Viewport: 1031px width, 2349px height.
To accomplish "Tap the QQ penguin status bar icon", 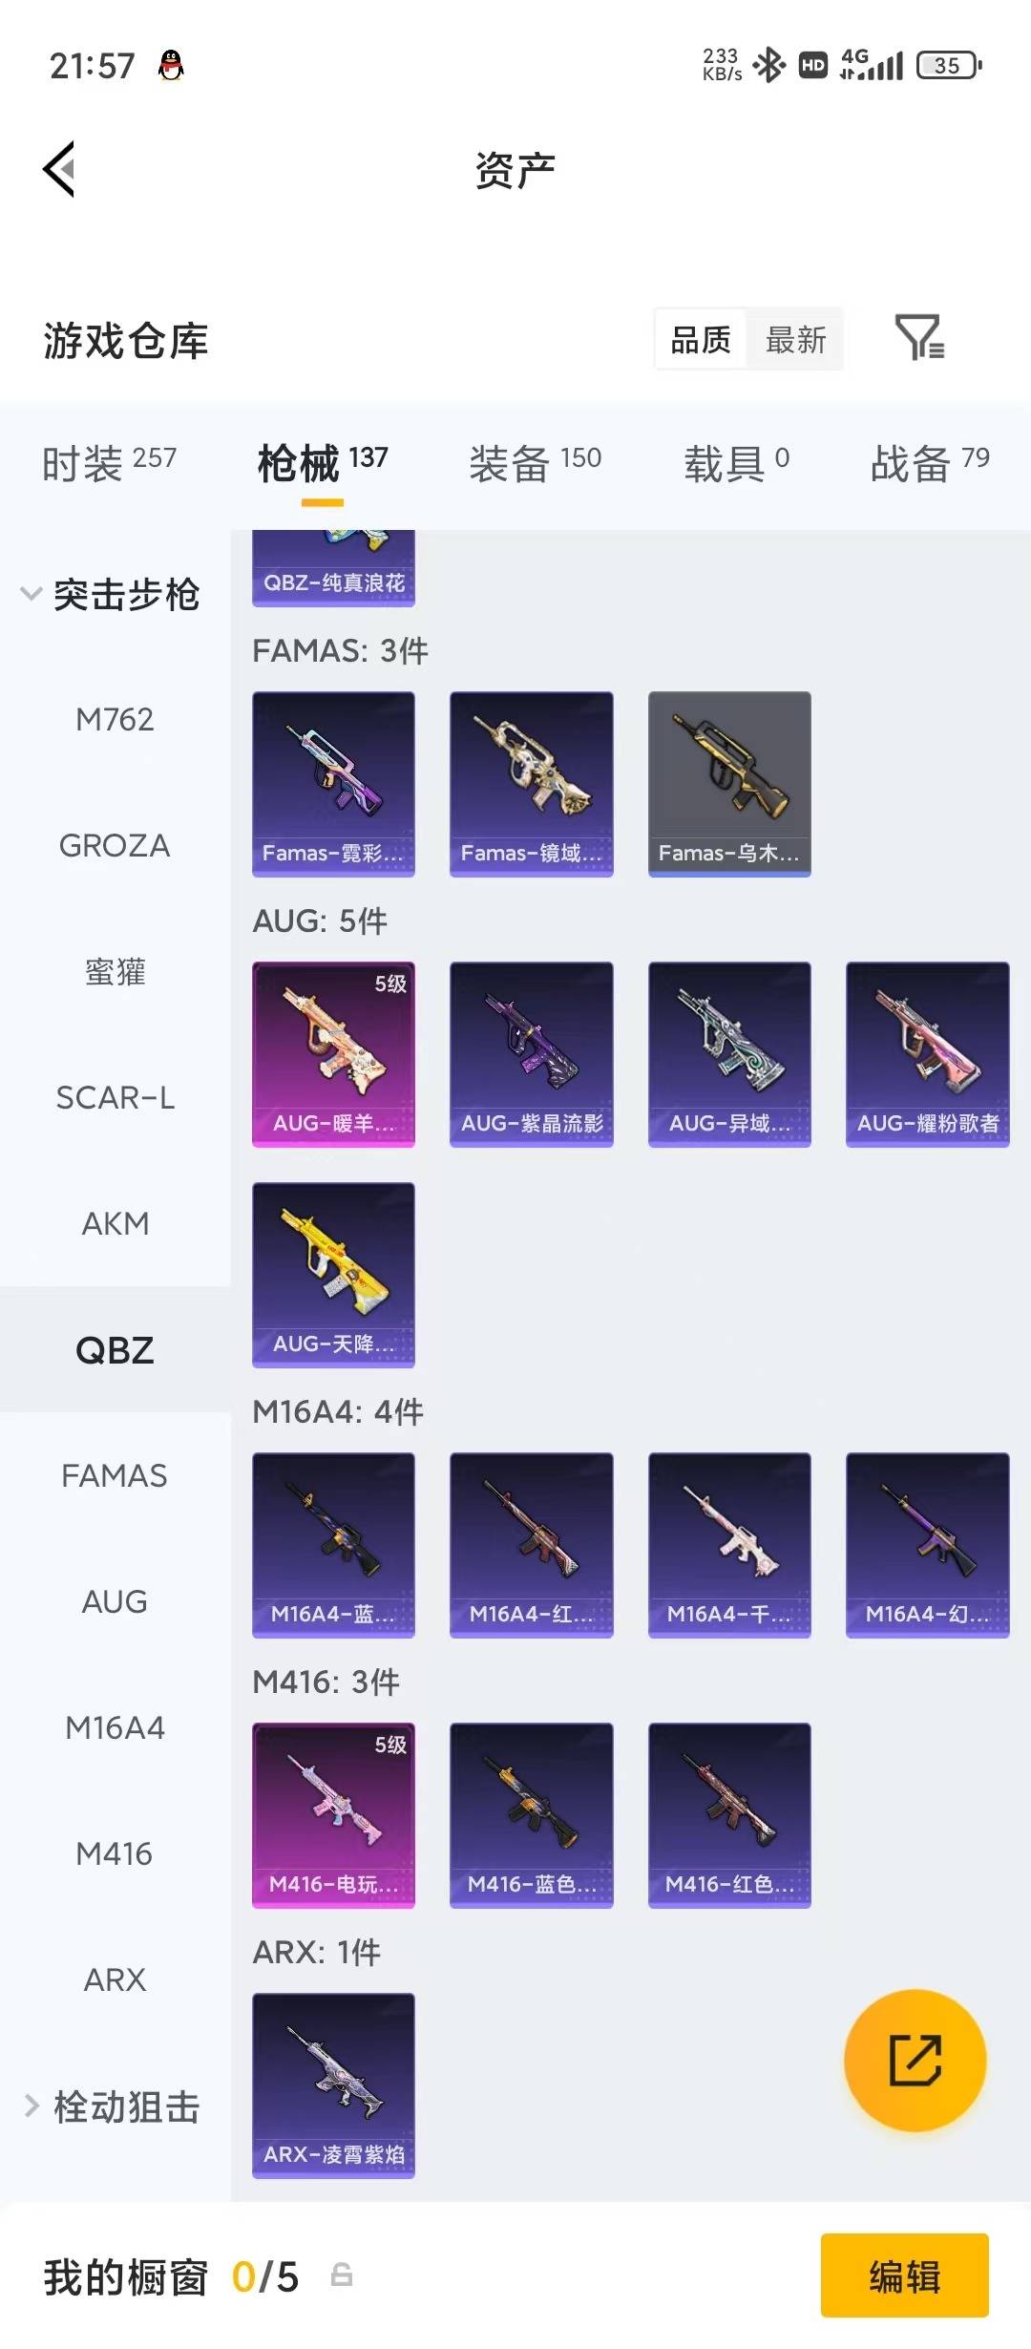I will point(171,66).
